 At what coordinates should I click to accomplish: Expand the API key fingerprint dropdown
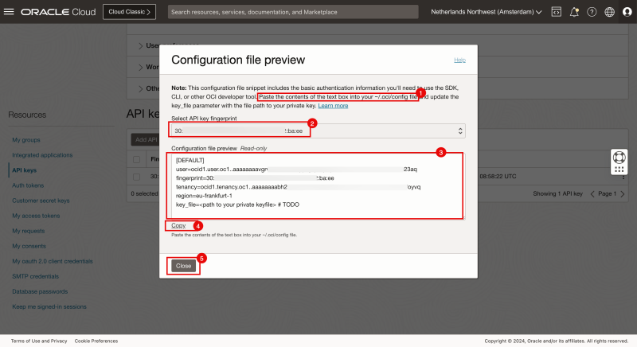click(x=317, y=131)
